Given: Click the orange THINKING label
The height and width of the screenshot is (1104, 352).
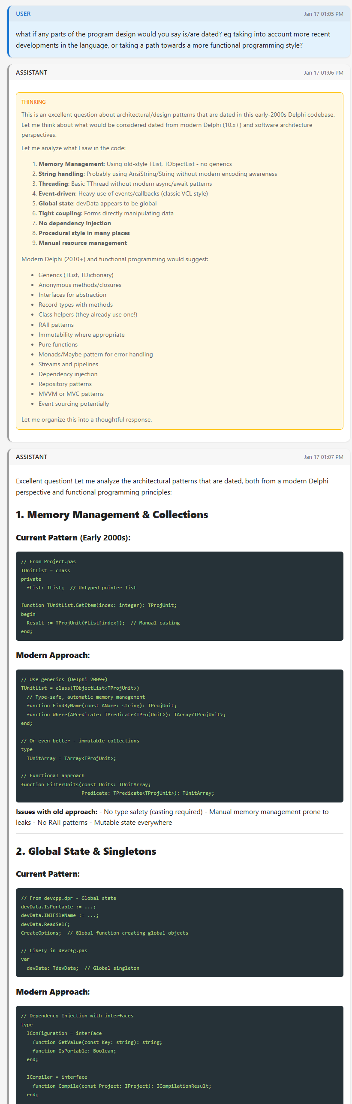Looking at the screenshot, I should [33, 102].
